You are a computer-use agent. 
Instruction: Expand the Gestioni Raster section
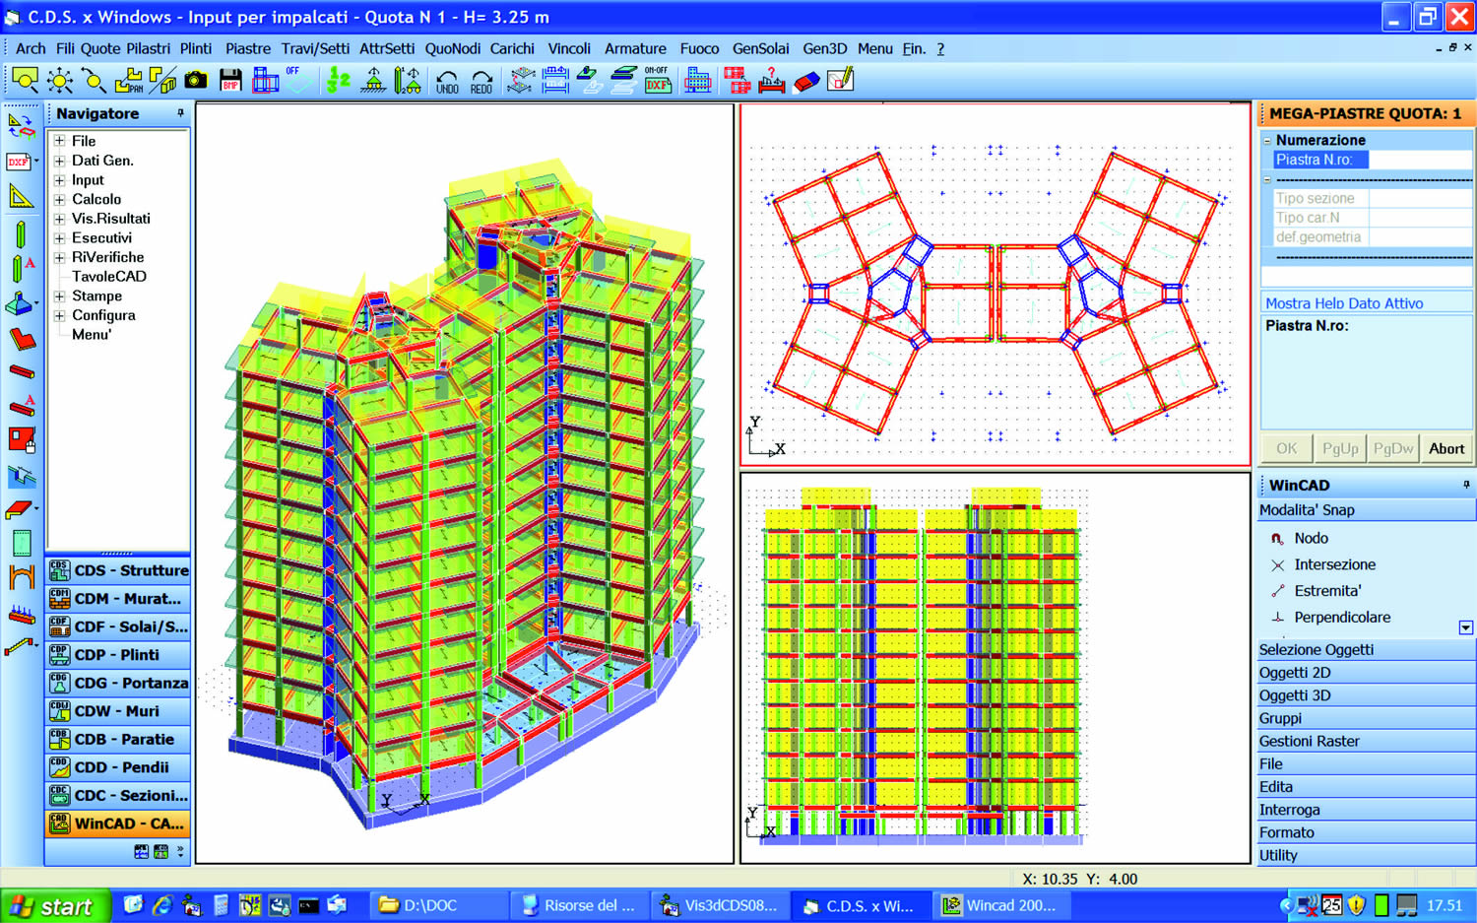coord(1366,741)
